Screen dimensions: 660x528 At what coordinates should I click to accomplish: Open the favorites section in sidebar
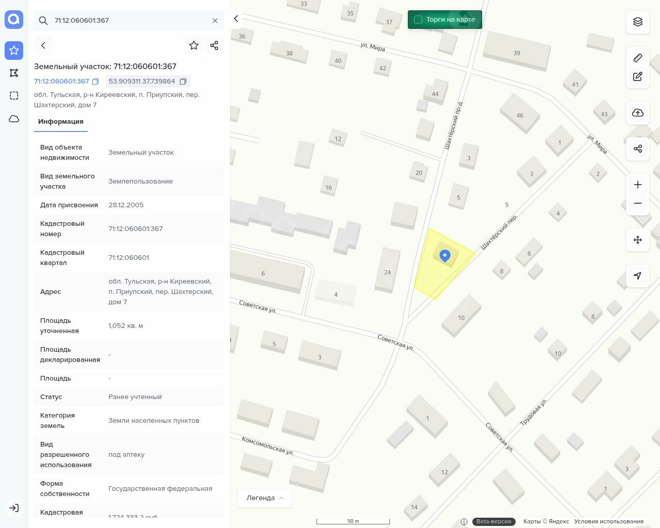[x=14, y=50]
